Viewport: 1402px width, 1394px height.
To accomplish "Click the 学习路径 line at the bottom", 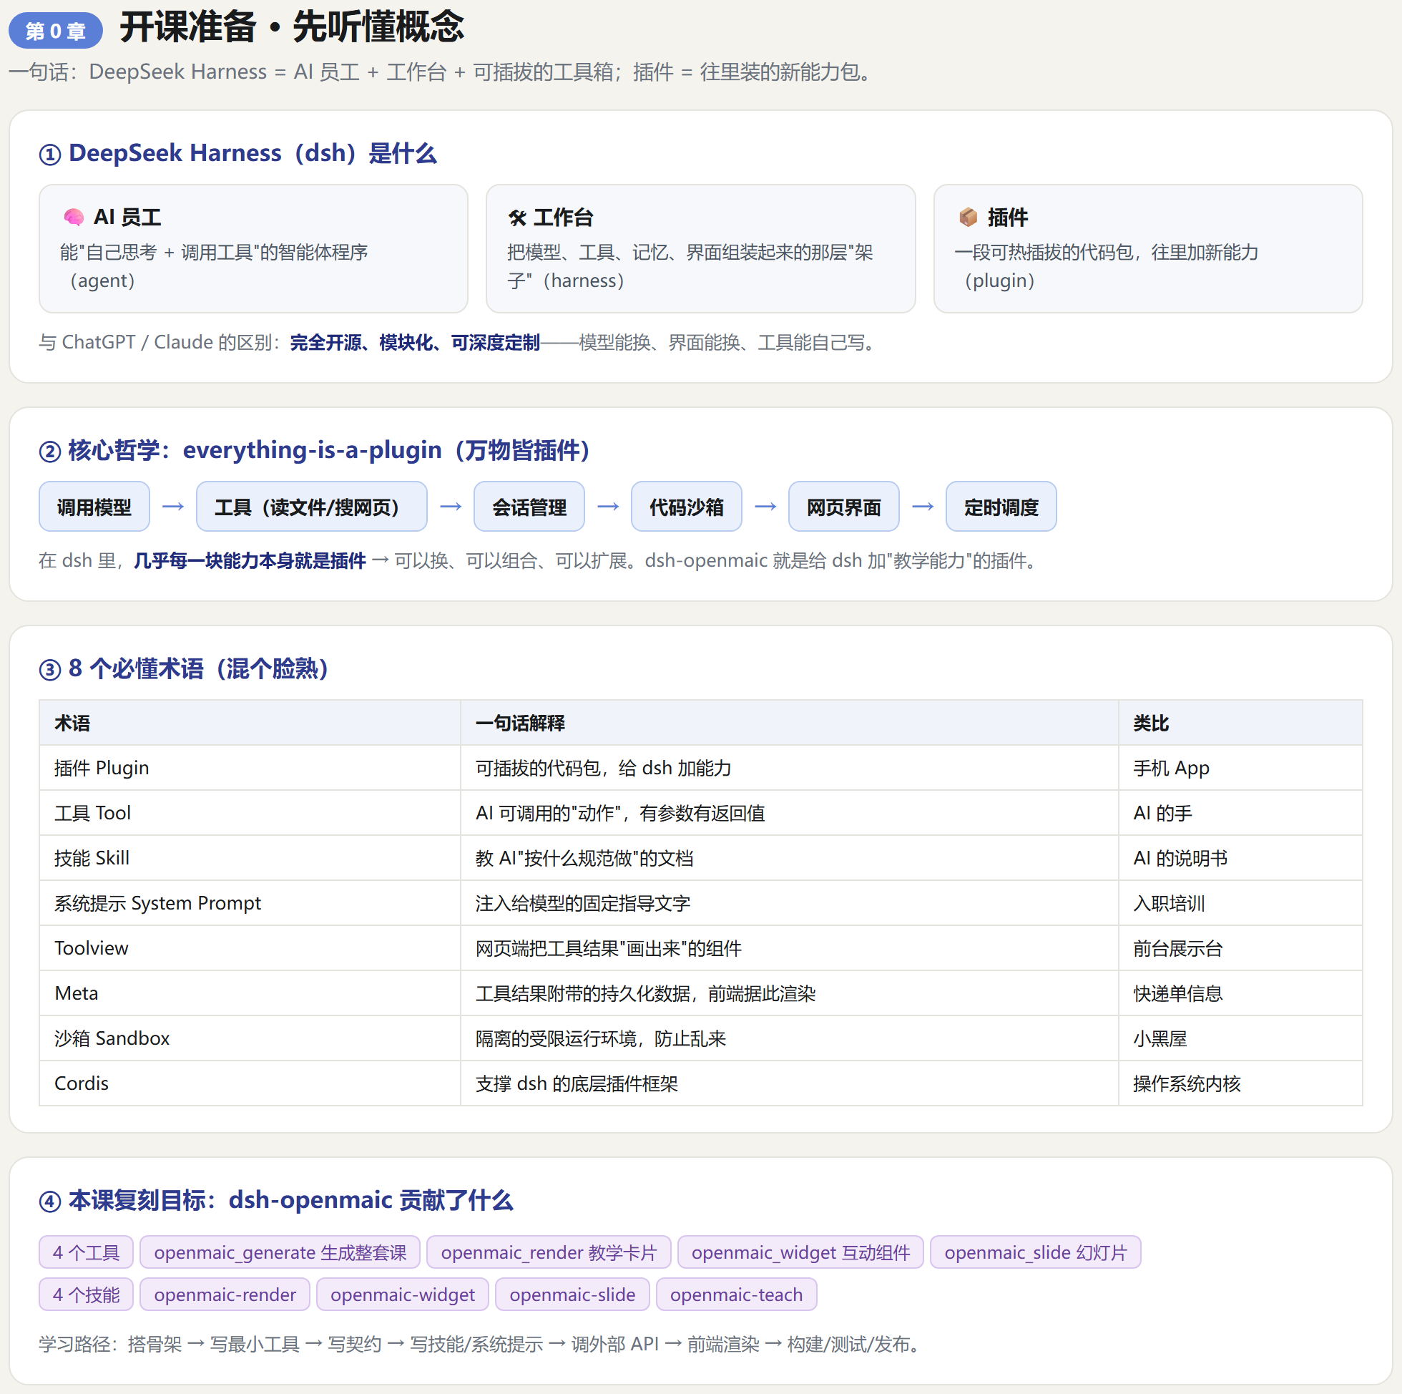I will click(481, 1344).
